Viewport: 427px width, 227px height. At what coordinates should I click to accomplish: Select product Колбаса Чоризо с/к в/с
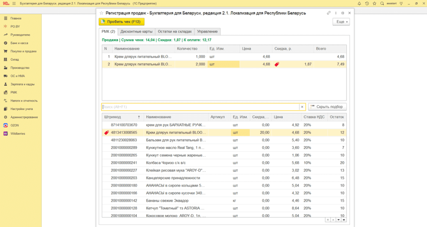click(224, 163)
